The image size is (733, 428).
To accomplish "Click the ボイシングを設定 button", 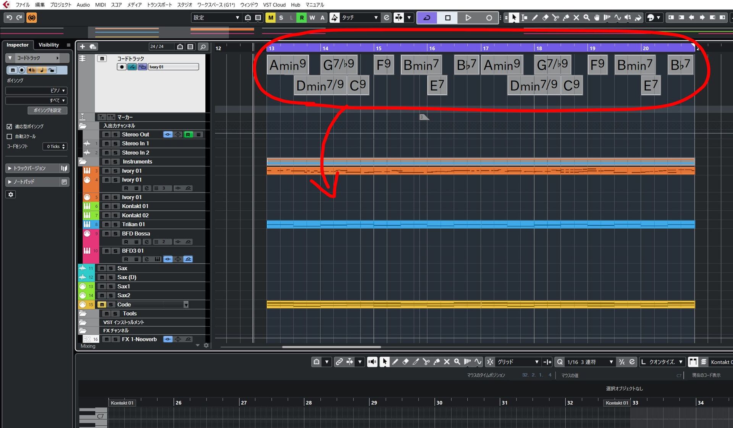I will pyautogui.click(x=47, y=111).
